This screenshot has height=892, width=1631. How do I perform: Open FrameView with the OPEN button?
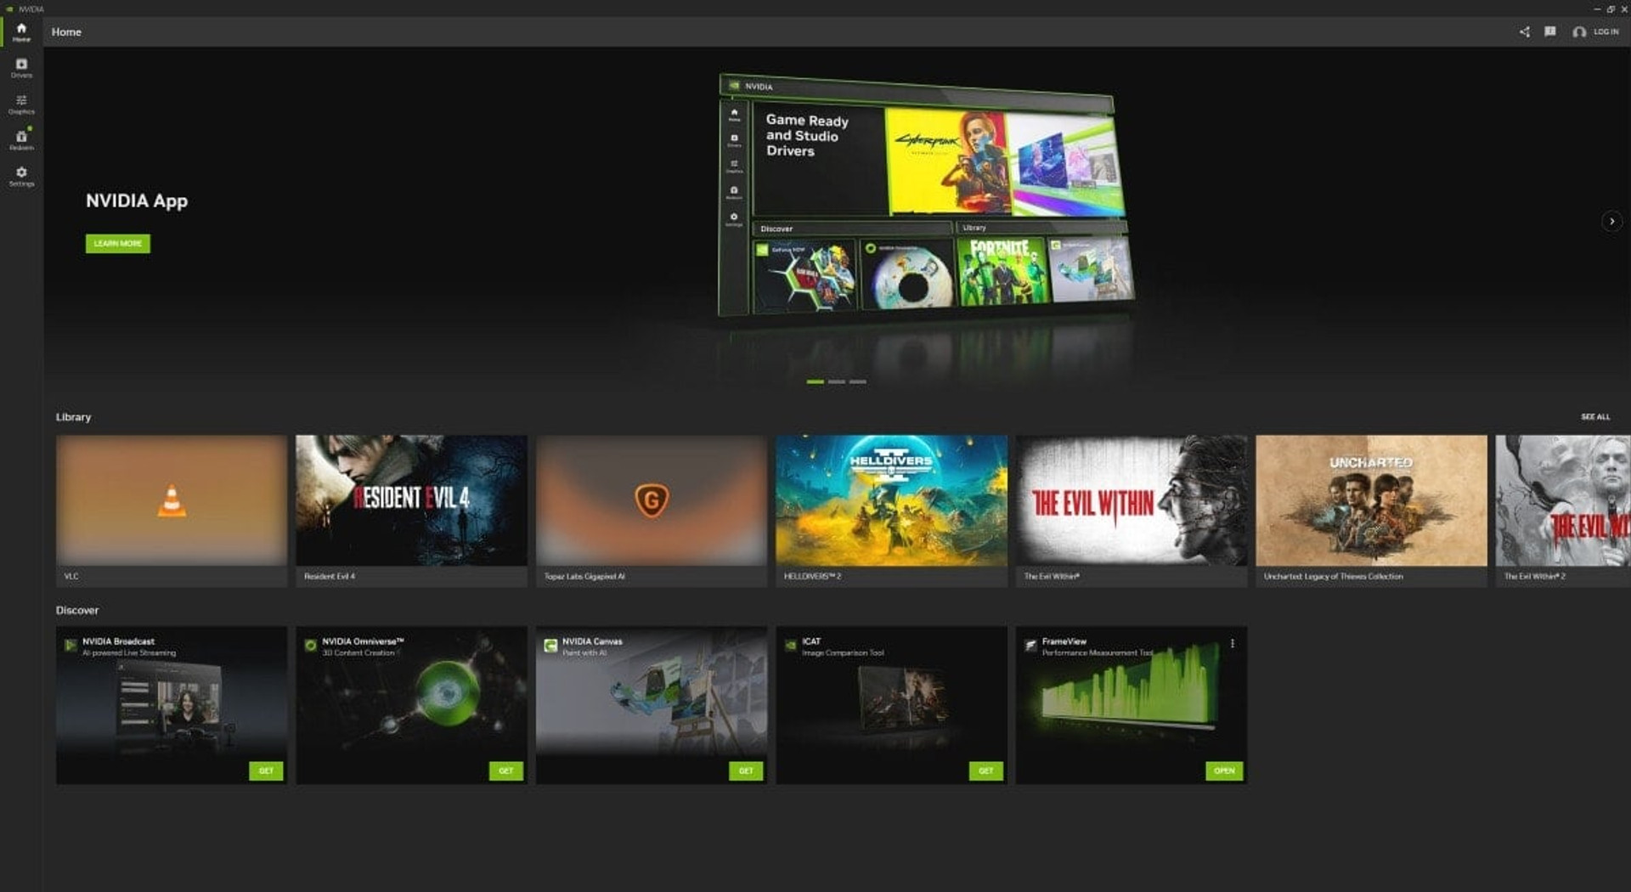pos(1224,771)
